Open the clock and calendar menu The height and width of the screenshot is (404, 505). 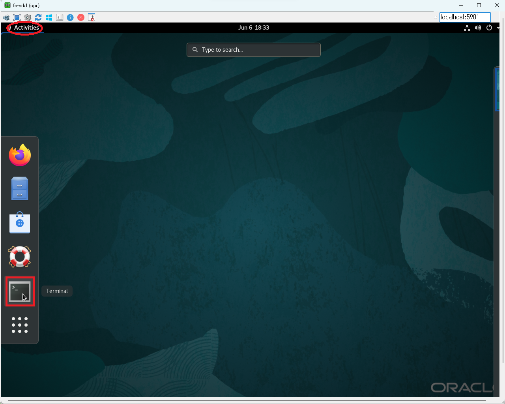[253, 28]
